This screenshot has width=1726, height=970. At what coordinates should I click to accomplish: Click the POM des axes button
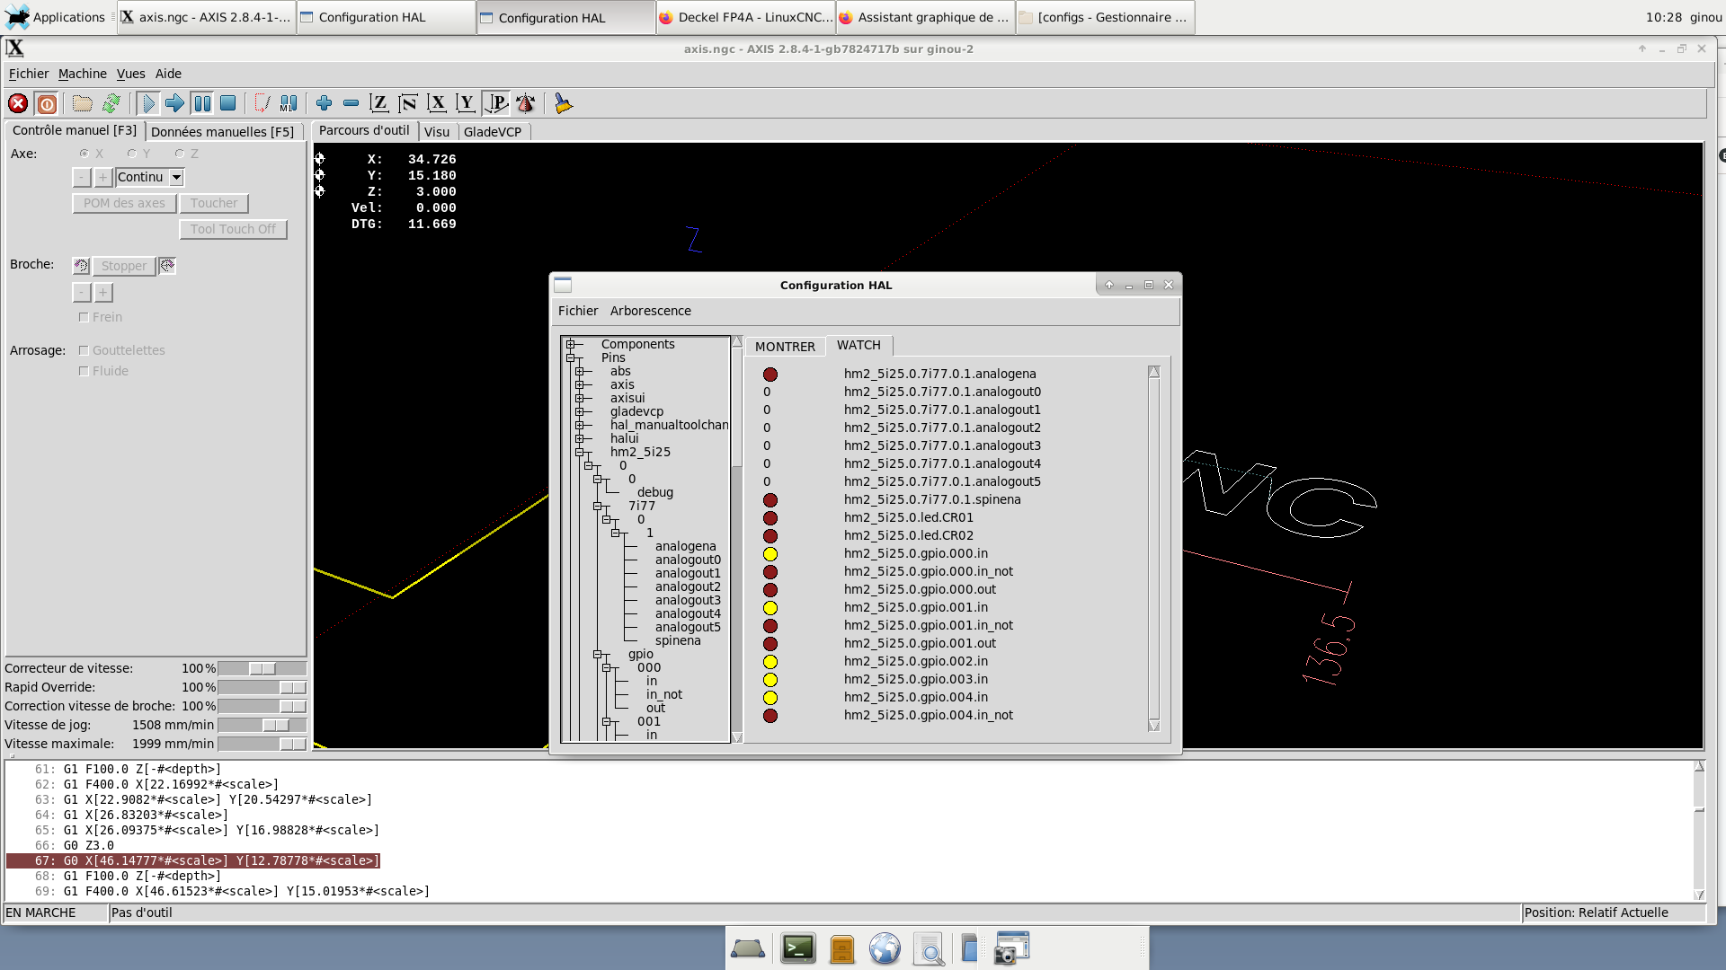point(124,204)
